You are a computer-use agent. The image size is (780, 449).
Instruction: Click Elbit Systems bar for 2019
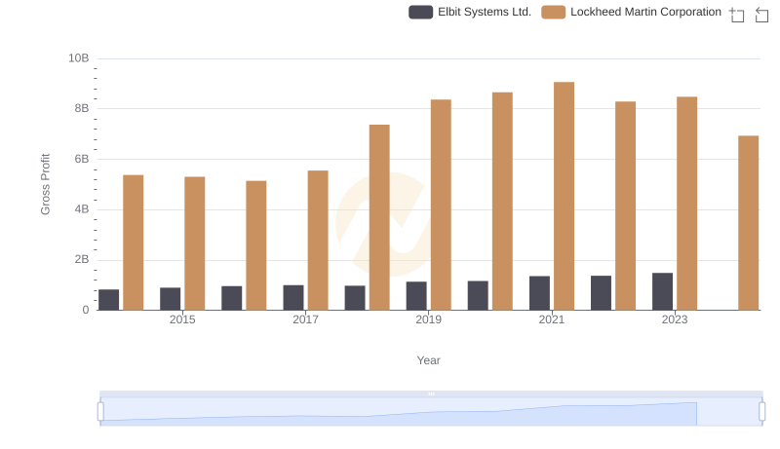416,296
